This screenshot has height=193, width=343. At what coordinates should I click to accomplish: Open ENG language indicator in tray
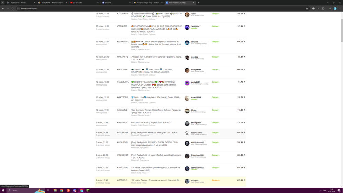click(324, 190)
